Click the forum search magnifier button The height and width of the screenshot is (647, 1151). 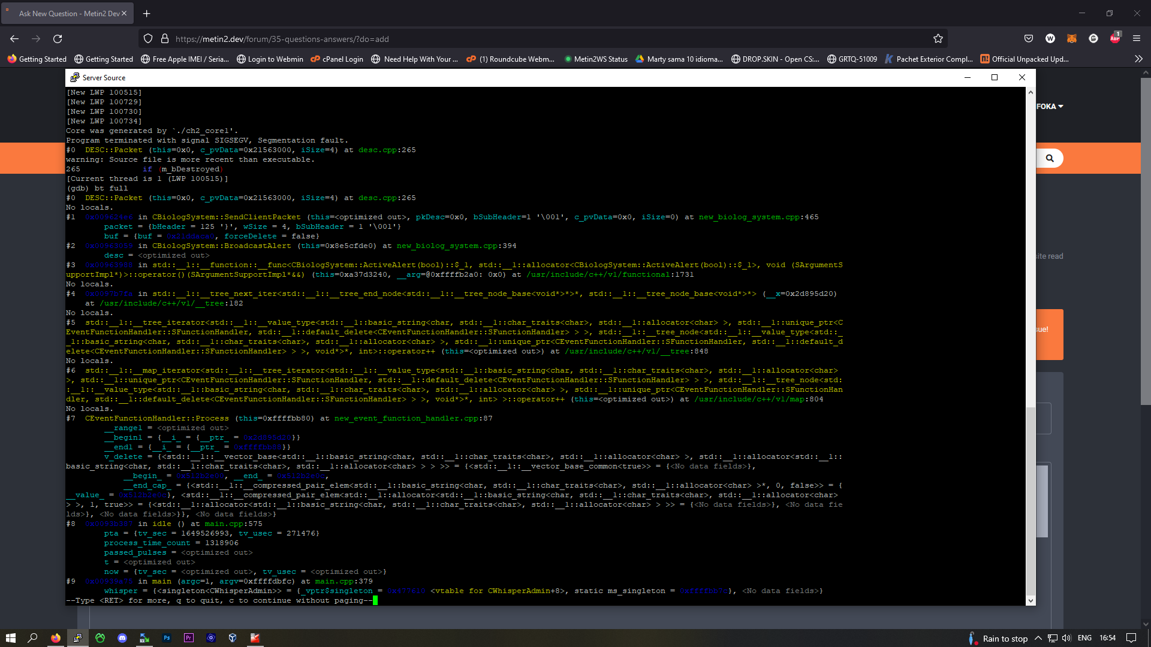pyautogui.click(x=1050, y=158)
